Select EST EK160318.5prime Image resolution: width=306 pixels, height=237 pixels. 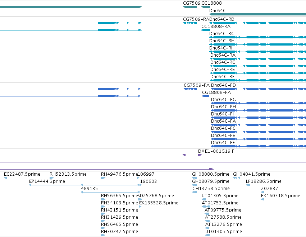pos(280,196)
